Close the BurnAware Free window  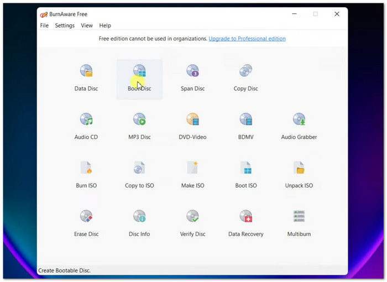[337, 14]
